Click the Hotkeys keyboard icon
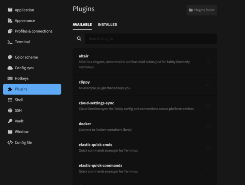The width and height of the screenshot is (245, 185). point(10,78)
